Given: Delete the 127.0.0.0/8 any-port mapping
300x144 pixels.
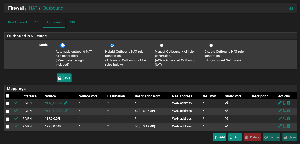Looking at the screenshot, I should [289, 118].
